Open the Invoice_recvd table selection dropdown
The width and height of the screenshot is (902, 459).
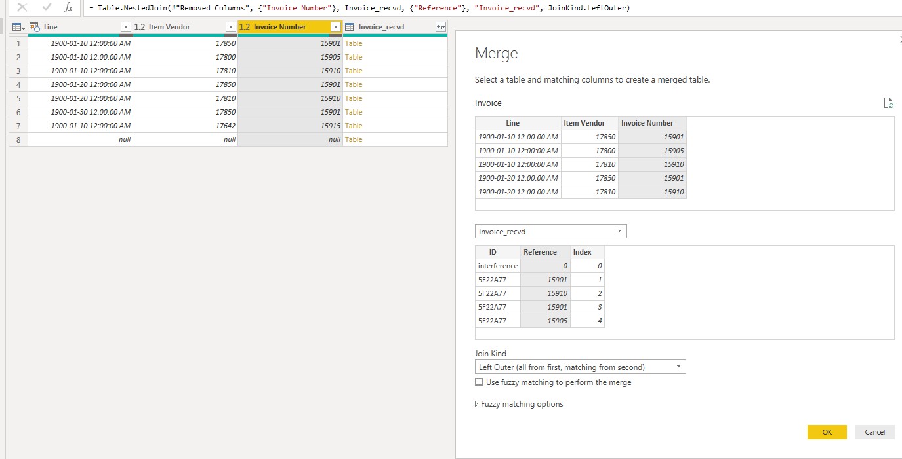[550, 231]
